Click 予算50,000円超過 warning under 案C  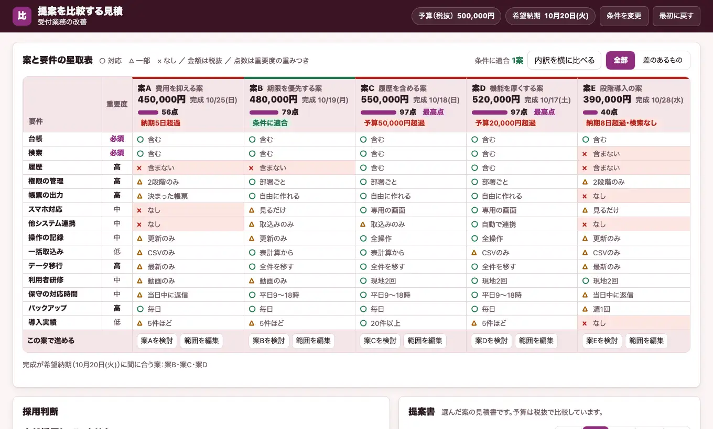tap(394, 123)
